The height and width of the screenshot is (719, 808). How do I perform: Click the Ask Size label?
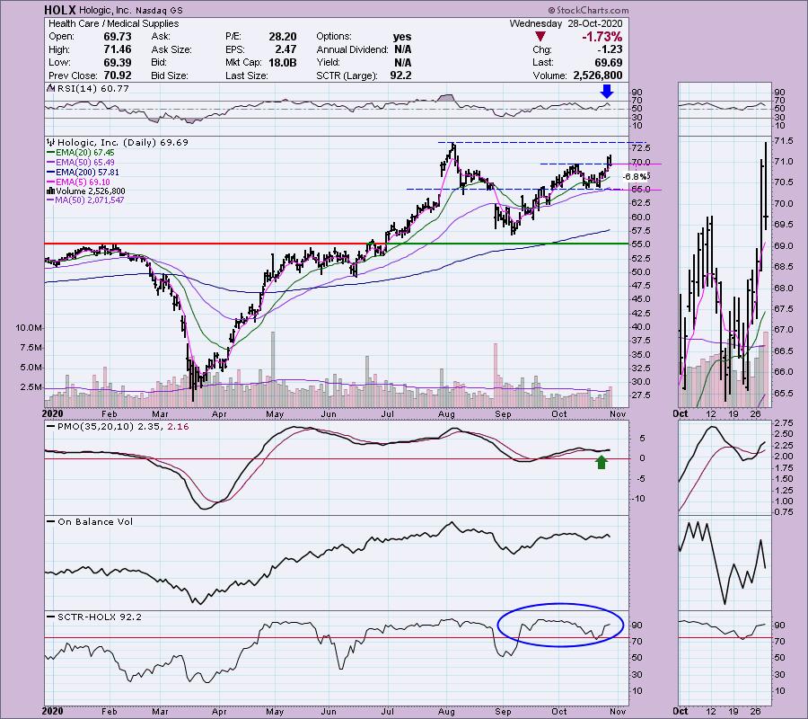(x=171, y=49)
